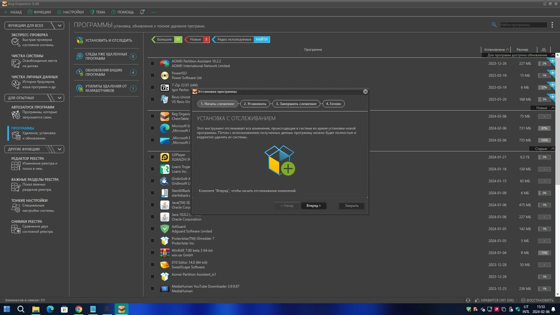Click update arrow for AOMEI Partition Assistant
Image resolution: width=560 pixels, height=315 pixels.
pos(553,61)
